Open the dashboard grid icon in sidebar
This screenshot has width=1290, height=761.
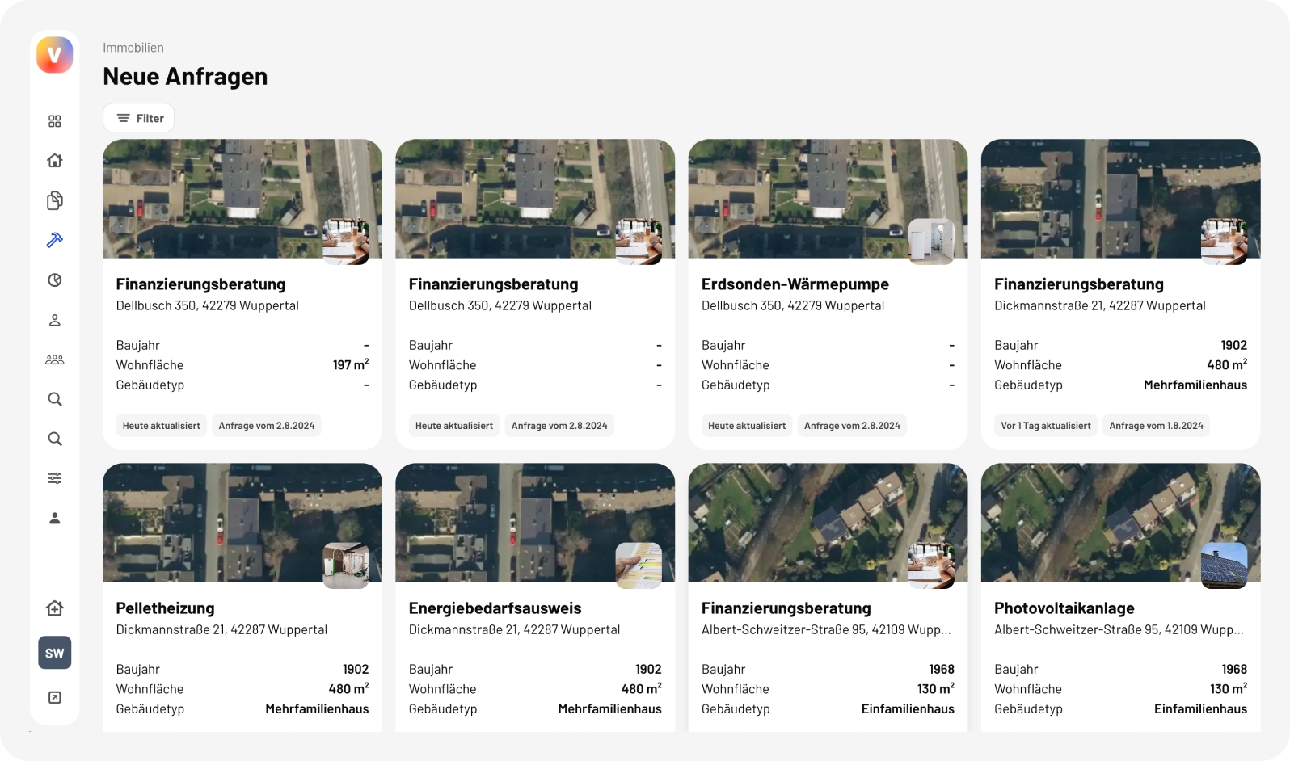click(54, 121)
